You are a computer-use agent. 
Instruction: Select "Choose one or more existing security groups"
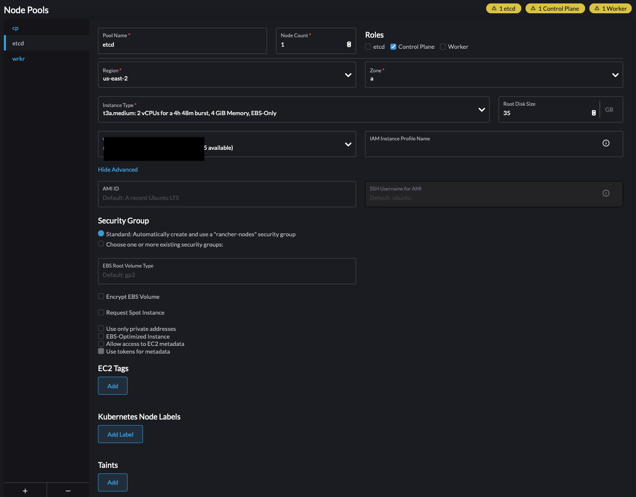101,244
